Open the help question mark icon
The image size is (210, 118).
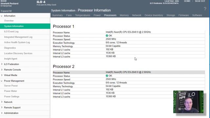(x=205, y=9)
